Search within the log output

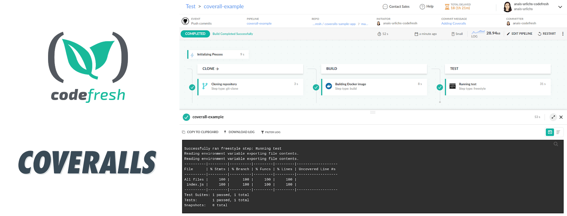pos(556,144)
